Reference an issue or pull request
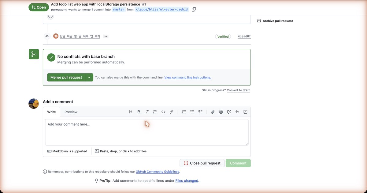The width and height of the screenshot is (367, 193). (x=229, y=112)
